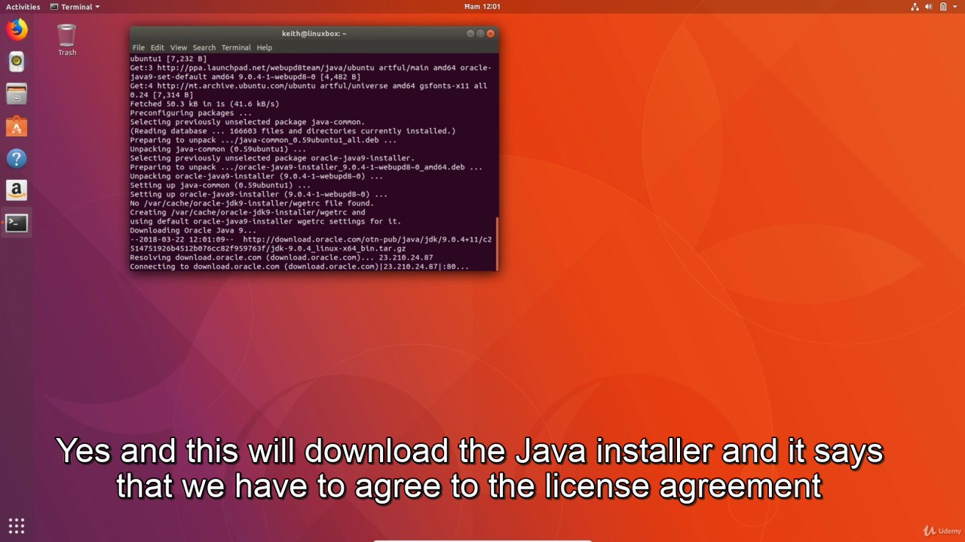Show Applications grid button

point(17,525)
